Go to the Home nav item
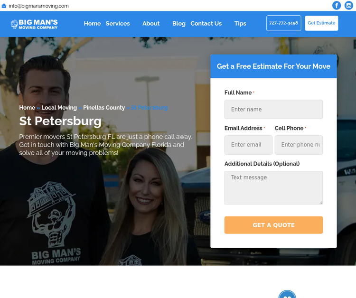 tap(92, 24)
